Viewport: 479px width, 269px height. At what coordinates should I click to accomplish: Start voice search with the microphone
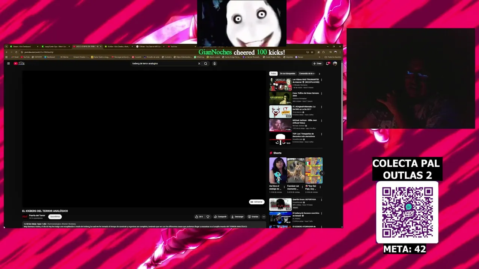click(214, 64)
